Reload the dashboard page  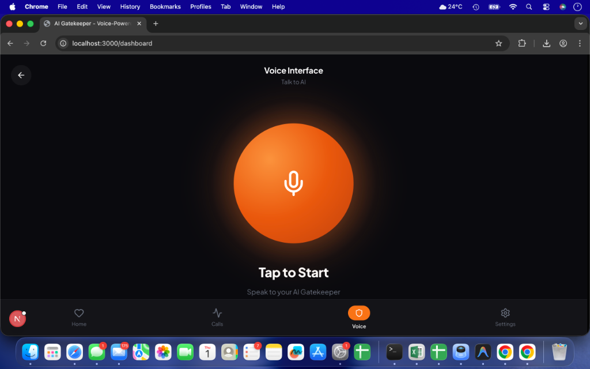click(x=43, y=43)
